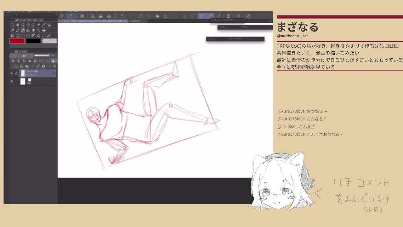The height and width of the screenshot is (227, 403).
Task: Hide the paper layer using its eye
Action: coord(12,81)
